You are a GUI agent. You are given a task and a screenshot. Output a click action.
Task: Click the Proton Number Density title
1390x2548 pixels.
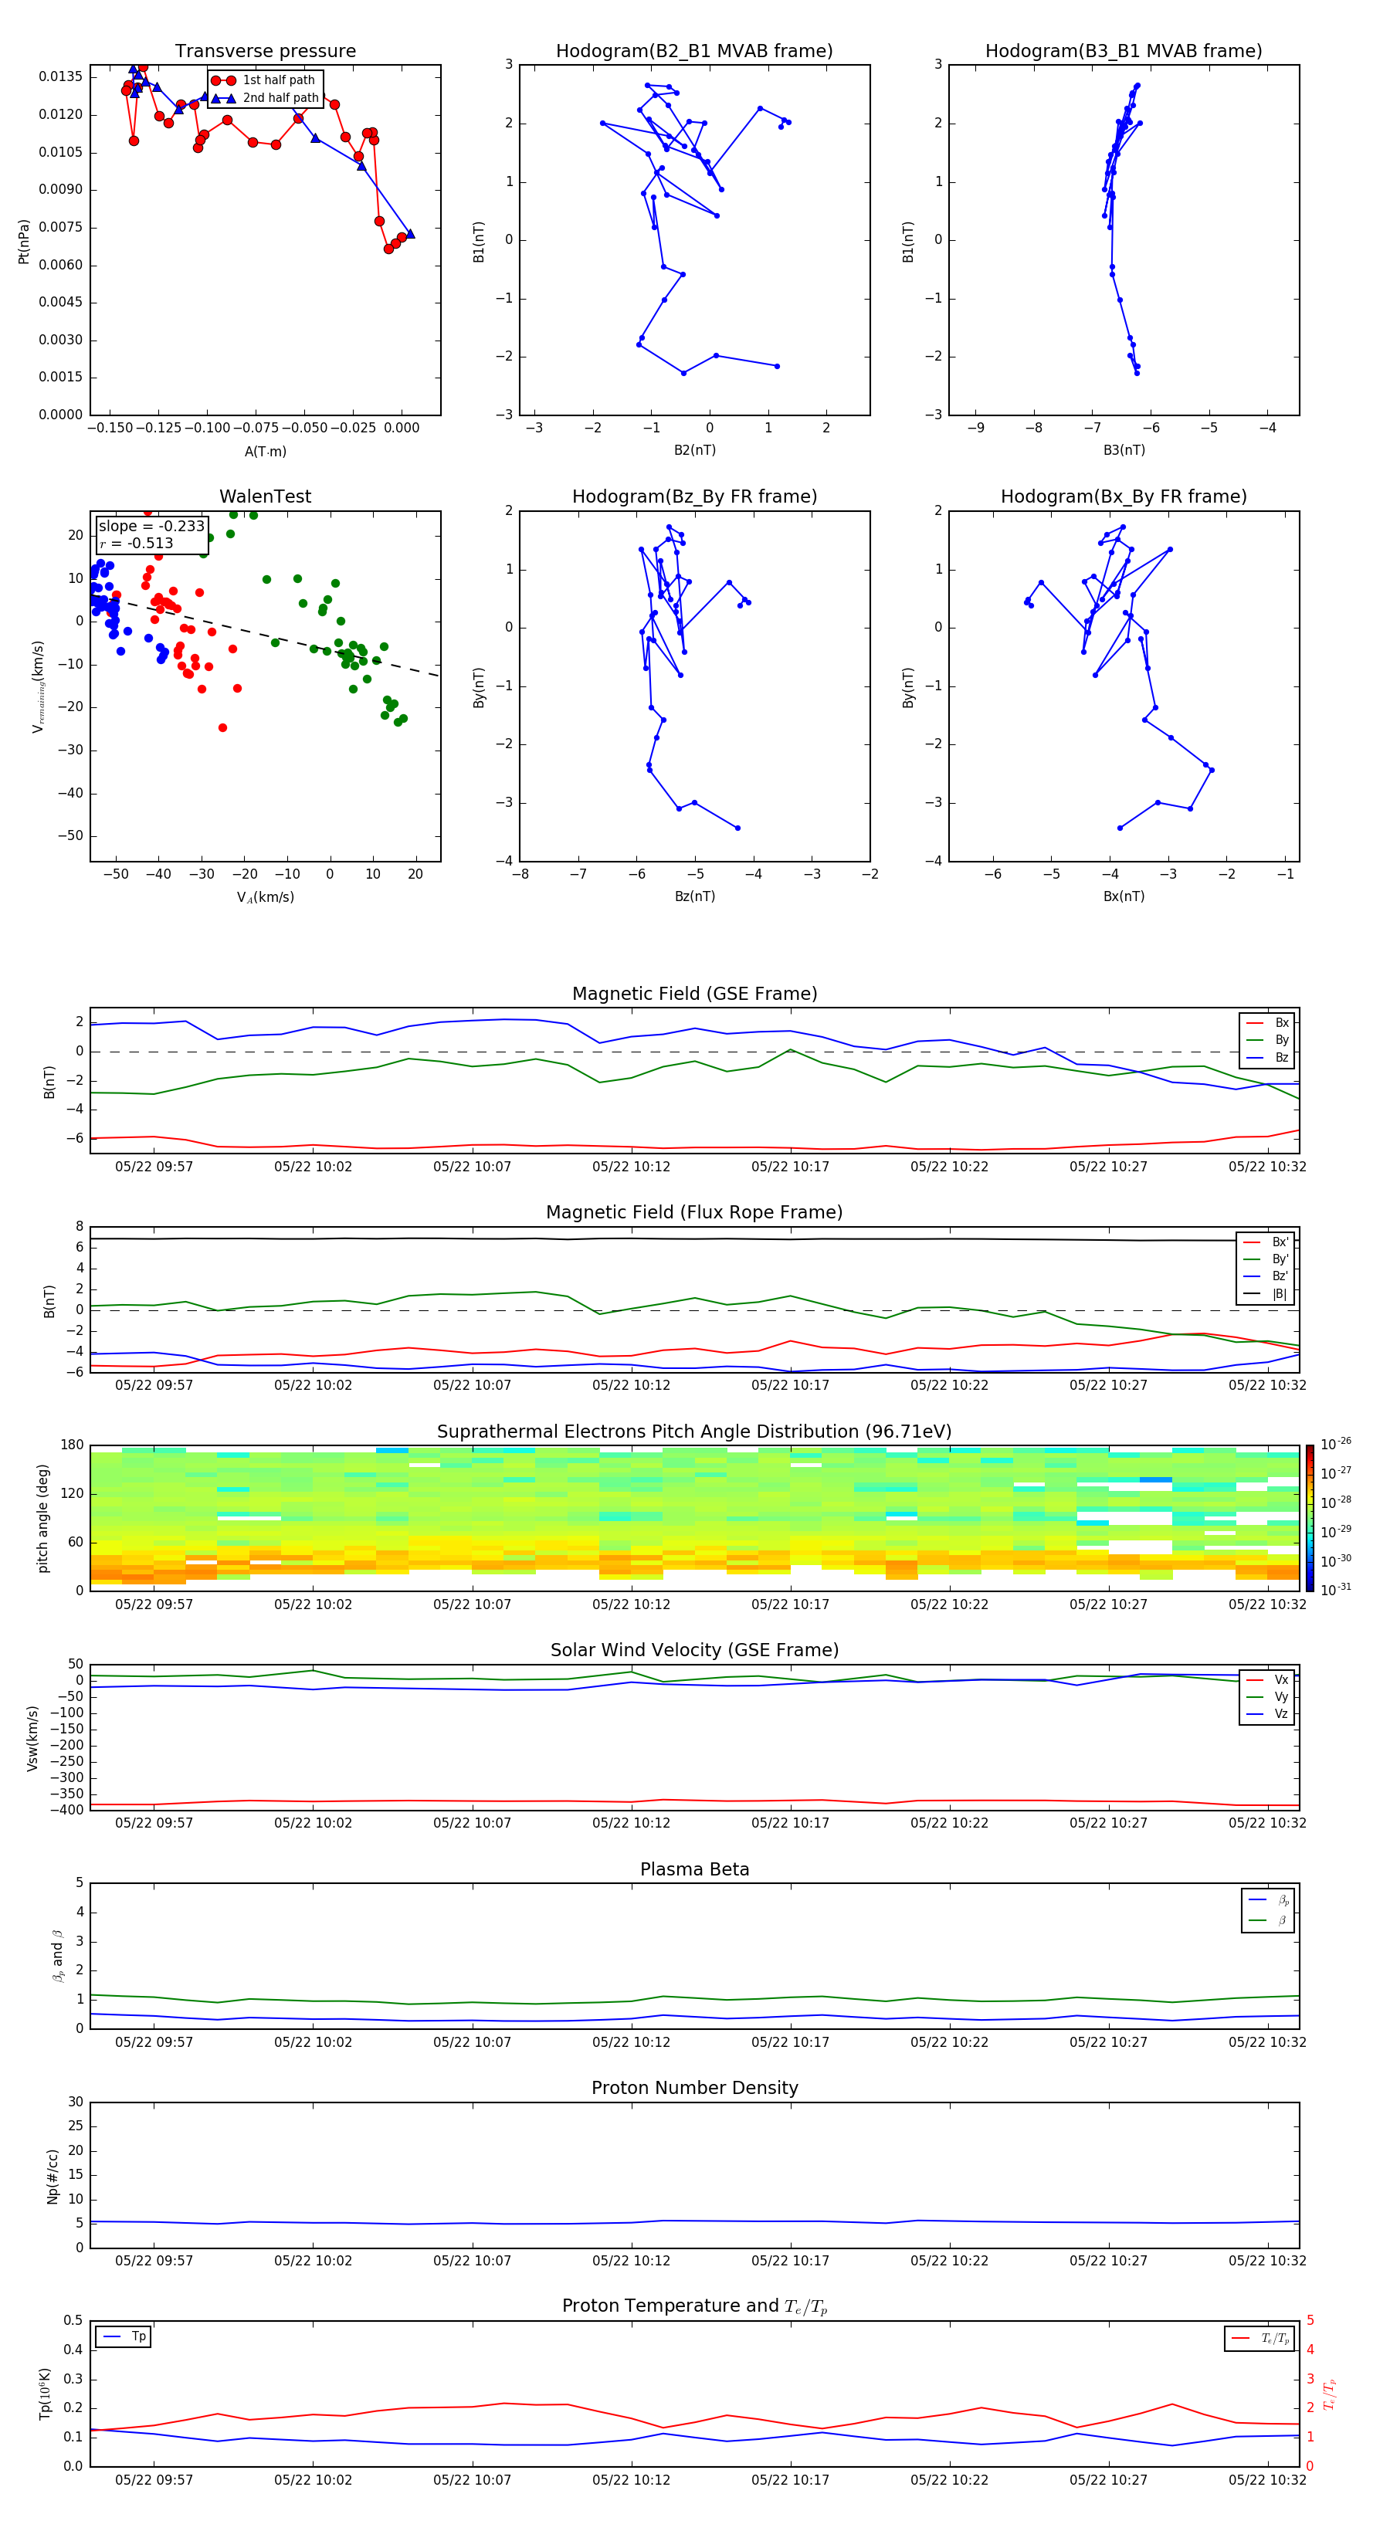[x=694, y=2088]
